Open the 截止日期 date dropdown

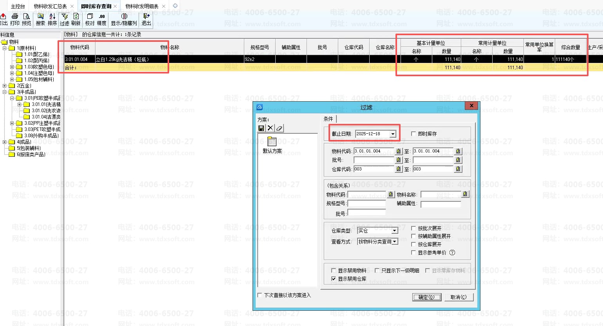pyautogui.click(x=393, y=134)
